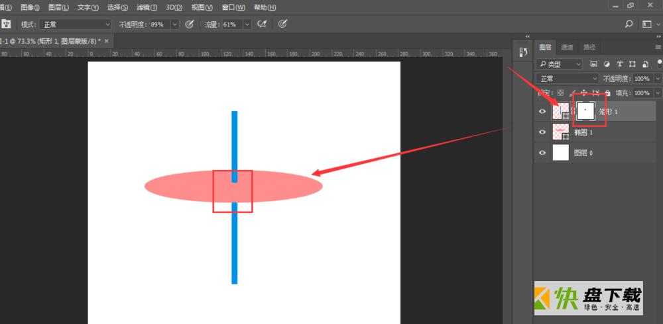Lock all padlock icon
This screenshot has height=324, width=663.
(x=607, y=93)
